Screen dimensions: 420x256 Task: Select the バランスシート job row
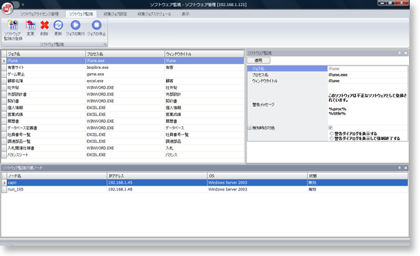click(125, 154)
